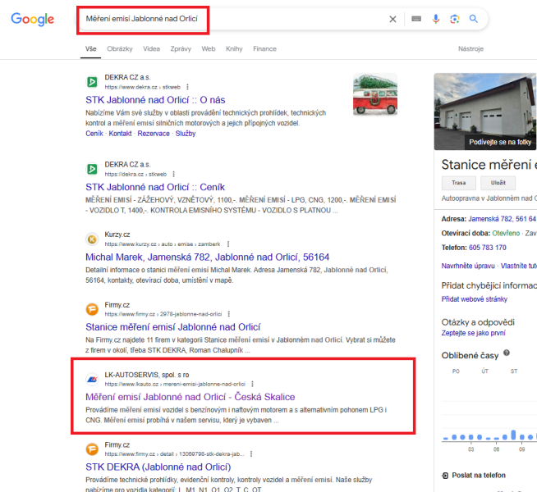The height and width of the screenshot is (492, 537).
Task: Click the Trasa button
Action: (458, 183)
